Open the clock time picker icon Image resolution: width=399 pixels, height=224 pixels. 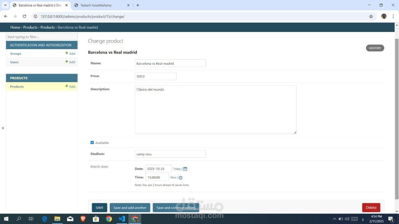pyautogui.click(x=180, y=178)
